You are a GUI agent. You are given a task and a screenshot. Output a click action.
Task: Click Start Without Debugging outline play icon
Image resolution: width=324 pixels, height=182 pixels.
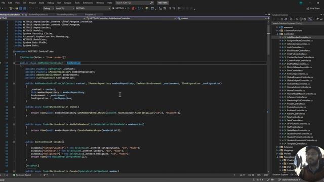128,8
